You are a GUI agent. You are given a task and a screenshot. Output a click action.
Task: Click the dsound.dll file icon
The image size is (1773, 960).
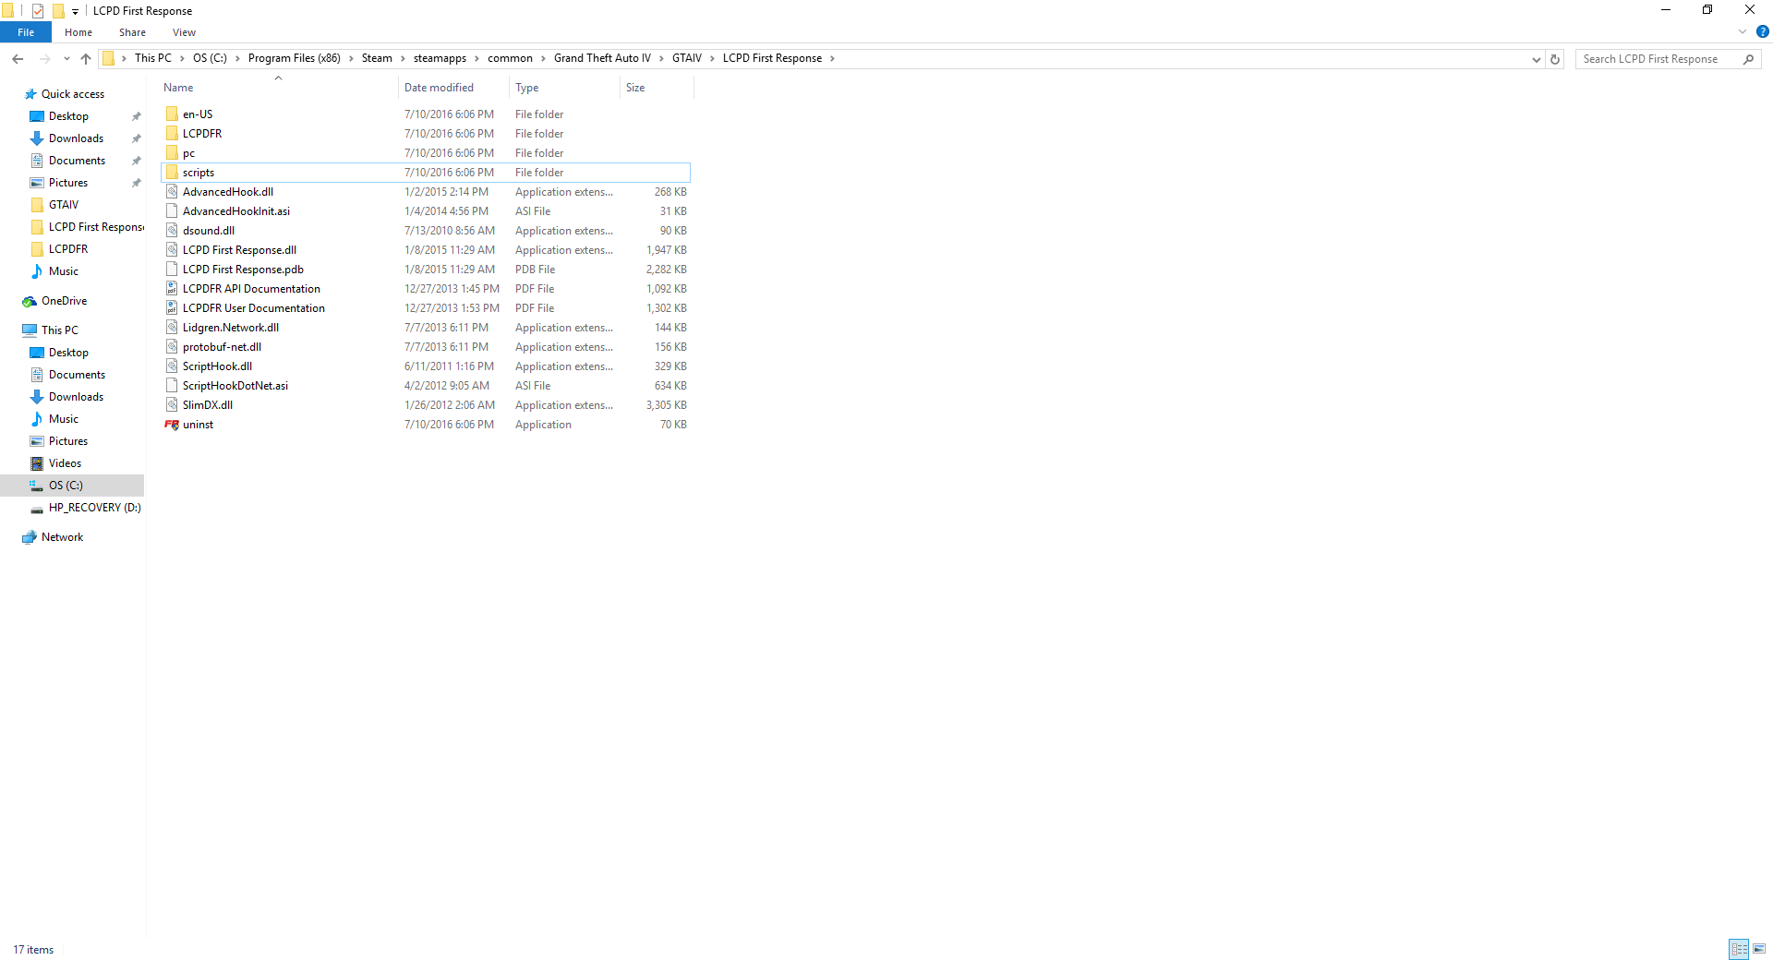coord(172,231)
